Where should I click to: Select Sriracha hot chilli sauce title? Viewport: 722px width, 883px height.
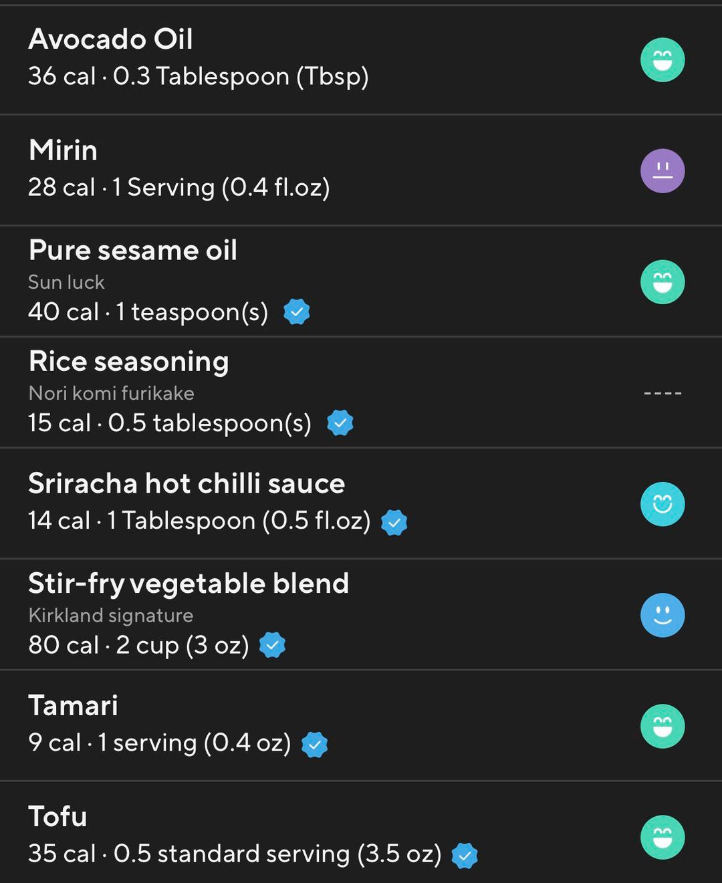tap(187, 483)
